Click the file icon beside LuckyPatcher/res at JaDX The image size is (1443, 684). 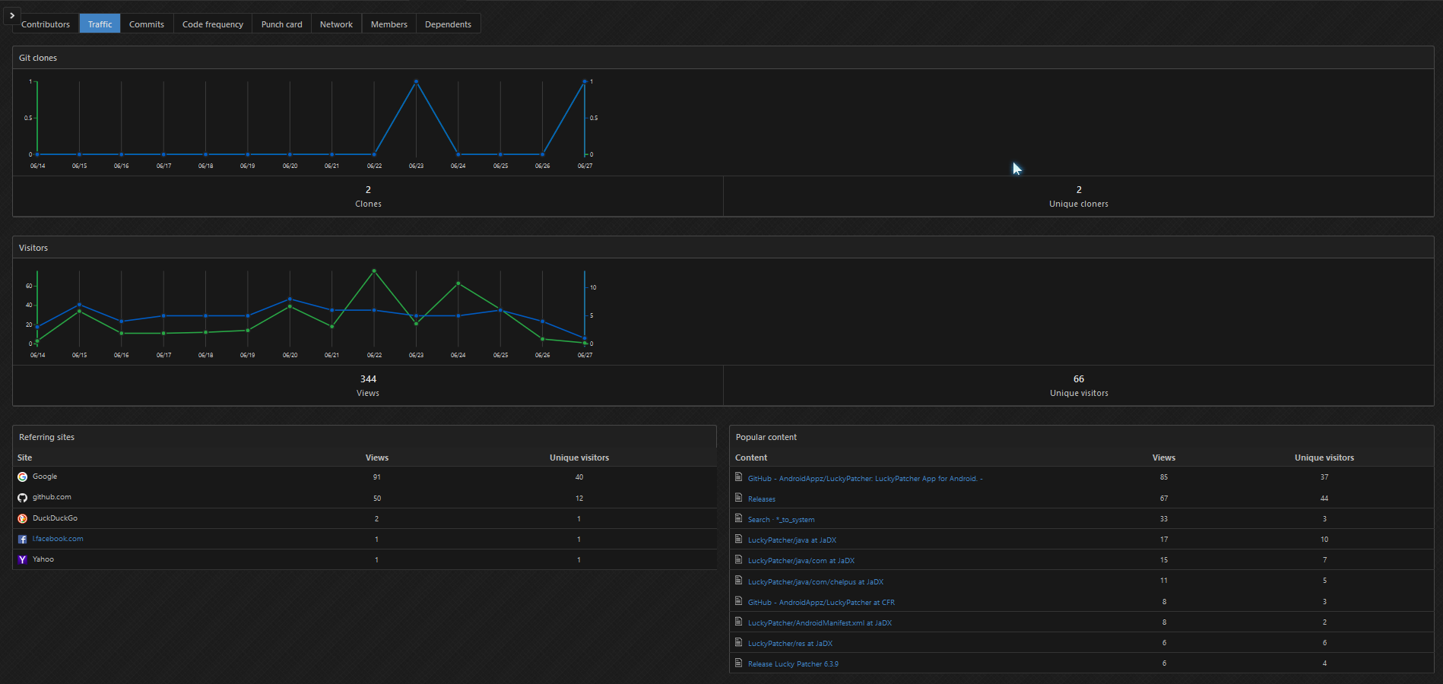[x=738, y=642]
